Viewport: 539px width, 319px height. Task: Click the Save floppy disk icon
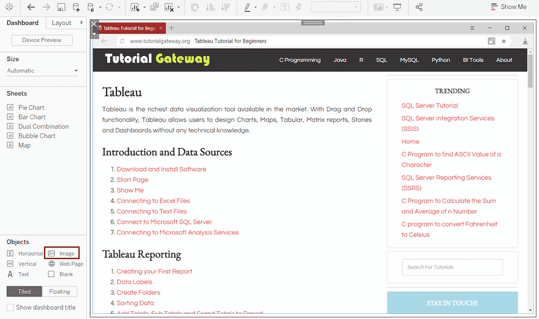pos(61,7)
